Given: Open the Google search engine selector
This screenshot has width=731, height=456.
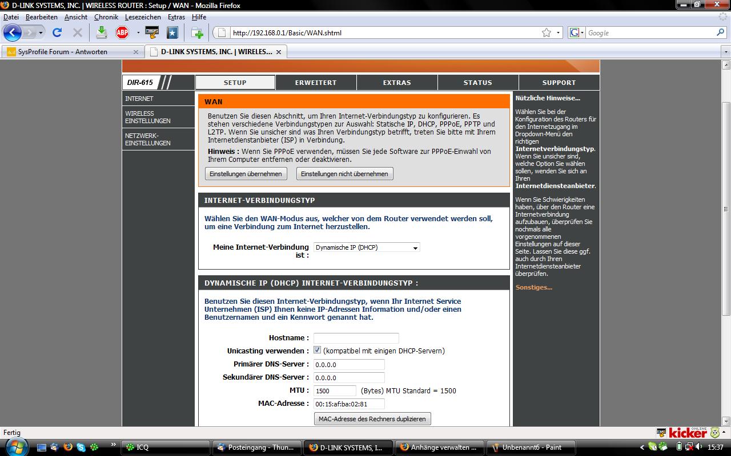Looking at the screenshot, I should tap(577, 32).
